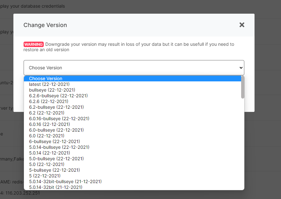Select 5.0.14-bullseye (22-12-2021) version
Viewport: 281px width, 199px height.
(59, 147)
